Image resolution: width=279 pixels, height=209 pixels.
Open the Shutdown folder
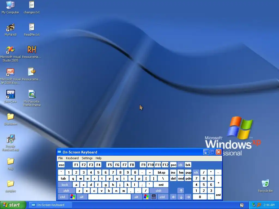coord(10,119)
